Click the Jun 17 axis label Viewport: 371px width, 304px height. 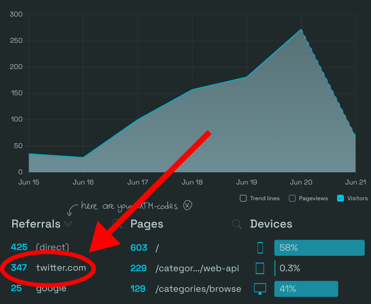[138, 182]
